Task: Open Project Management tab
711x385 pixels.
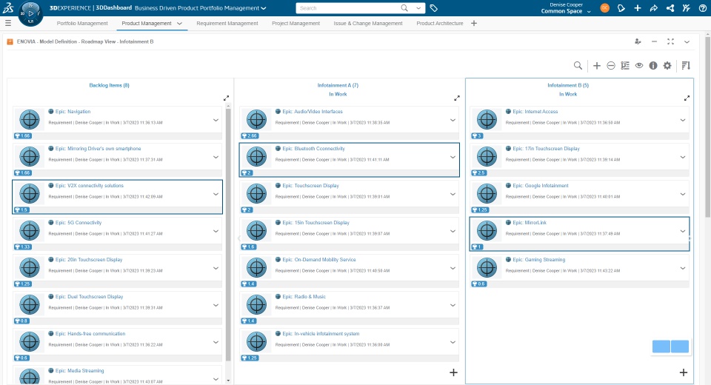Action: [x=296, y=23]
